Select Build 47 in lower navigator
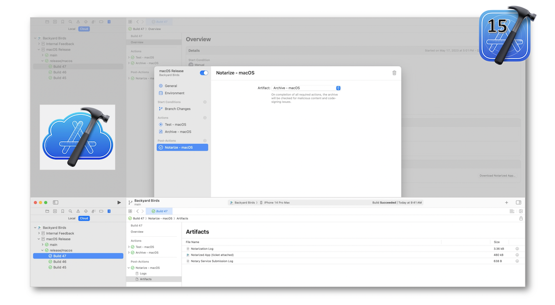Image resolution: width=555 pixels, height=305 pixels. [x=78, y=256]
